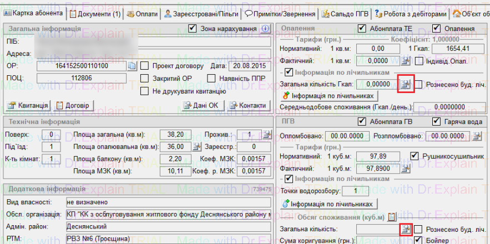Uncheck the Рушникосушильник checkbox
This screenshot has width=490, height=244.
click(x=413, y=156)
